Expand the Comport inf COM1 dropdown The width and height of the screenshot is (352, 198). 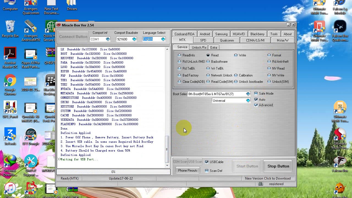108,39
